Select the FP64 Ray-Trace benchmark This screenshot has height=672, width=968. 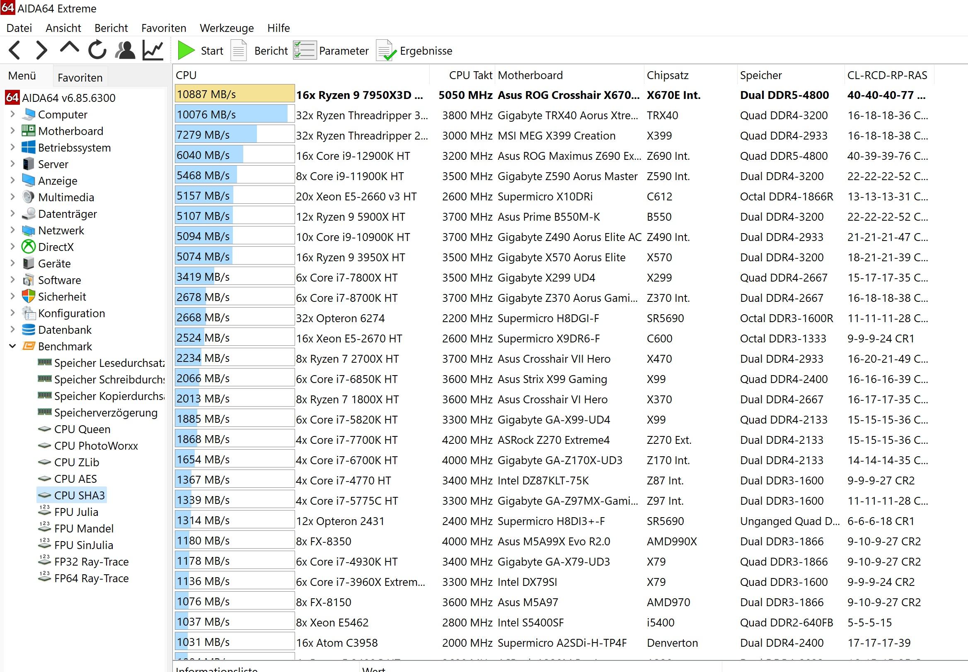(x=92, y=578)
